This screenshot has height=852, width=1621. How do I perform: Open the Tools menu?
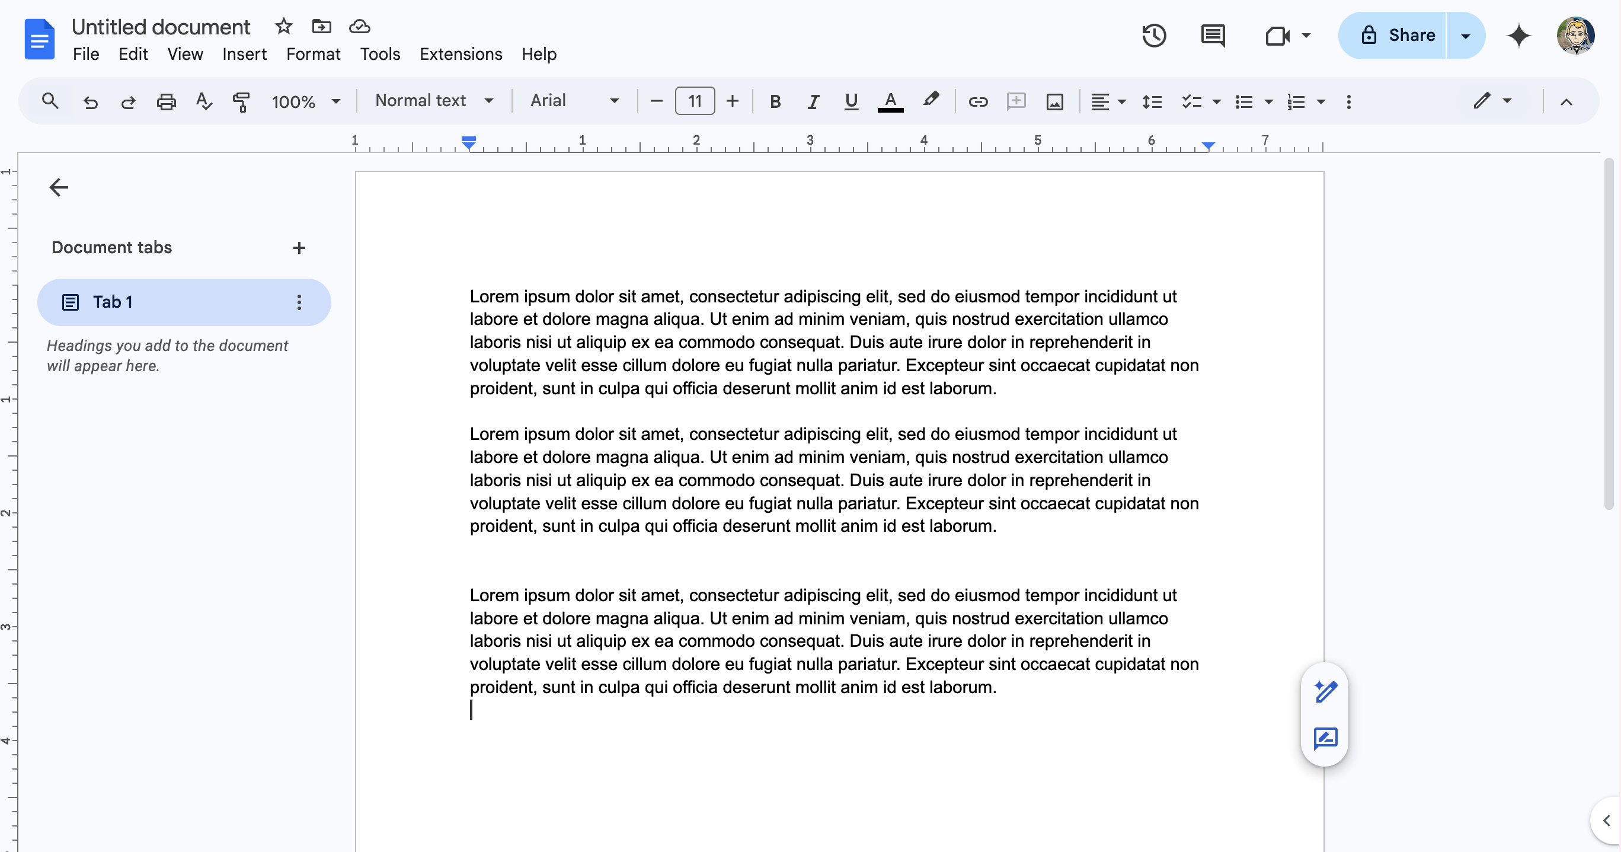tap(380, 54)
